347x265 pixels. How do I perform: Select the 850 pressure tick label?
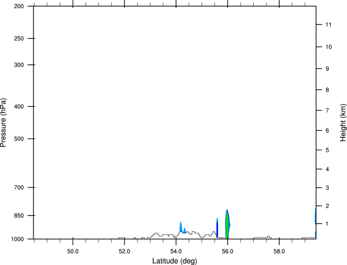19,216
